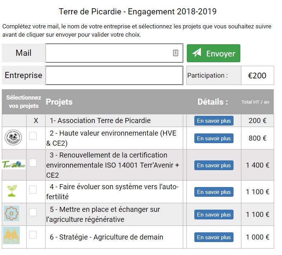
Task: Open En savoir plus for ISO 14001 renewal
Action: click(214, 165)
